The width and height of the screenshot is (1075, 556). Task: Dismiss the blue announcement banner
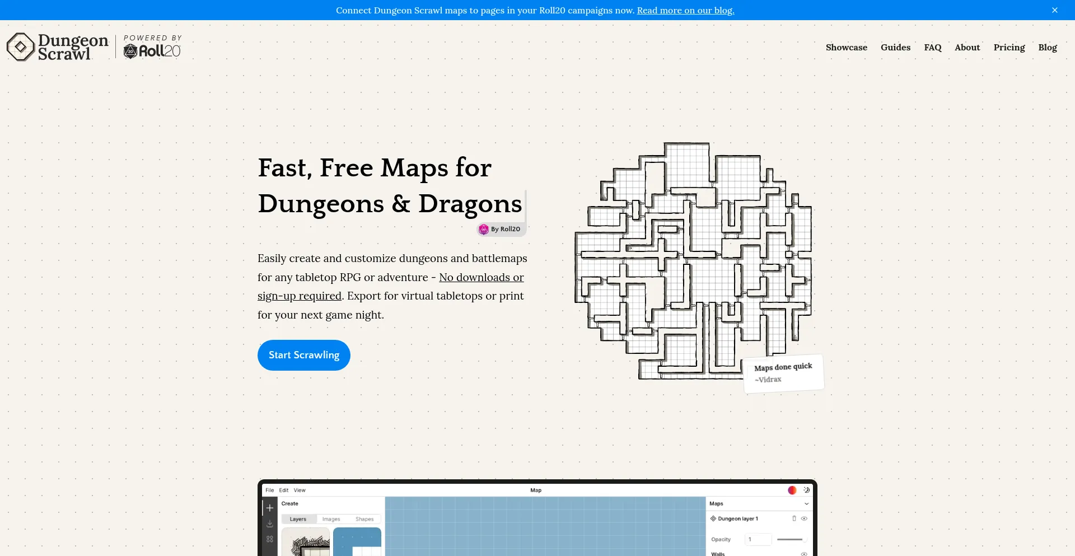click(1055, 10)
